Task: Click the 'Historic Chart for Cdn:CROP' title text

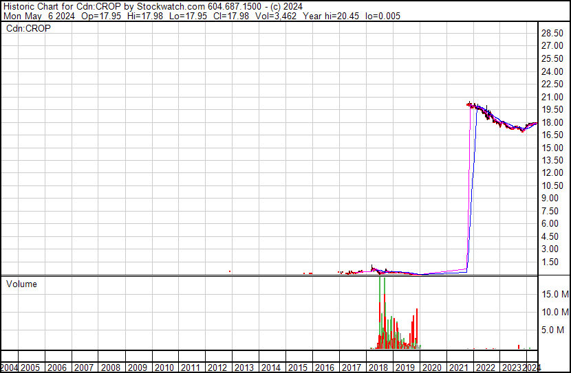Action: 63,7
